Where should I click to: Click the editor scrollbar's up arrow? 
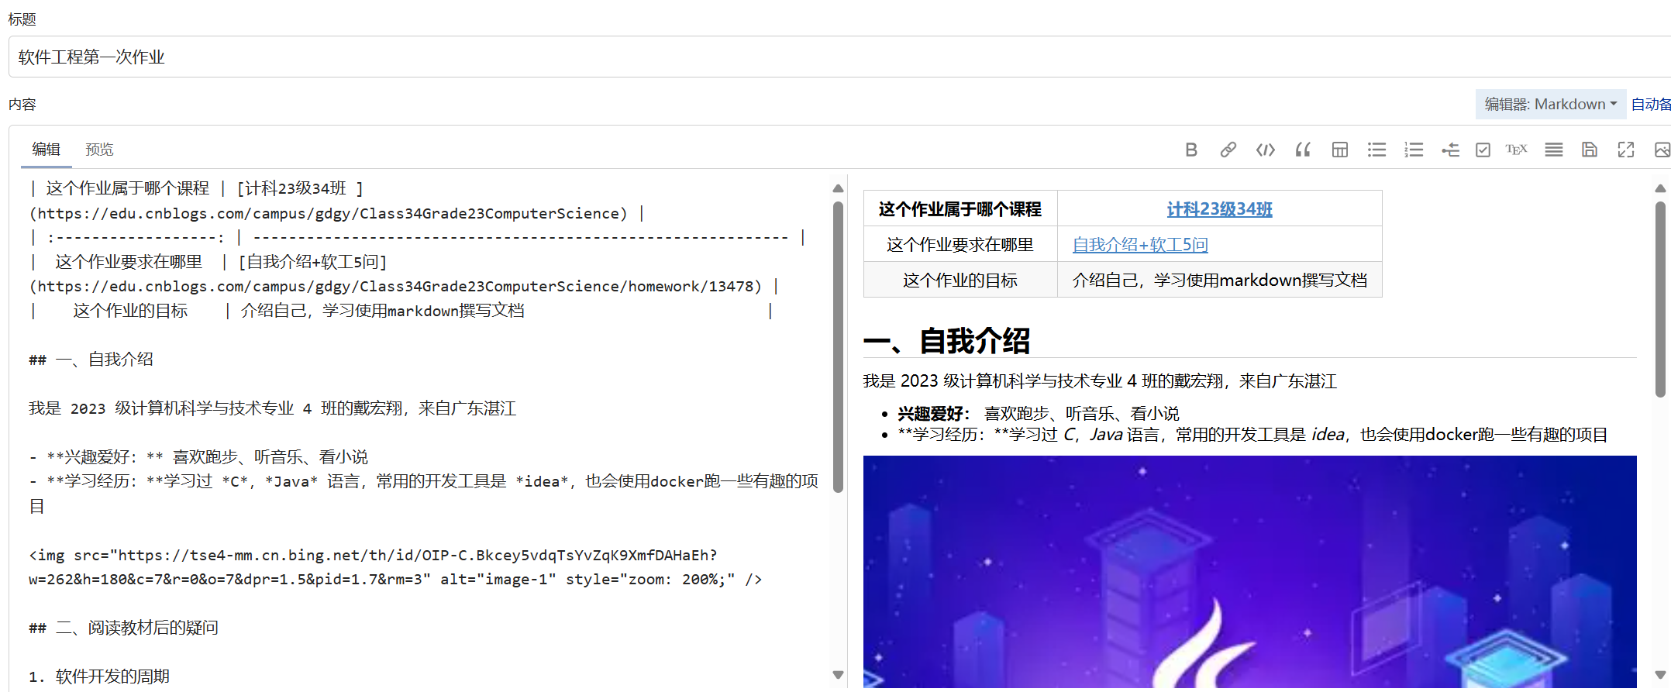coord(838,188)
